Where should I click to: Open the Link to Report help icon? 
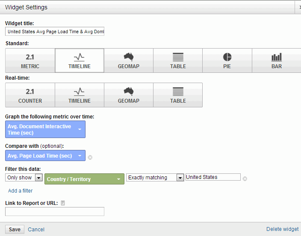pyautogui.click(x=63, y=203)
